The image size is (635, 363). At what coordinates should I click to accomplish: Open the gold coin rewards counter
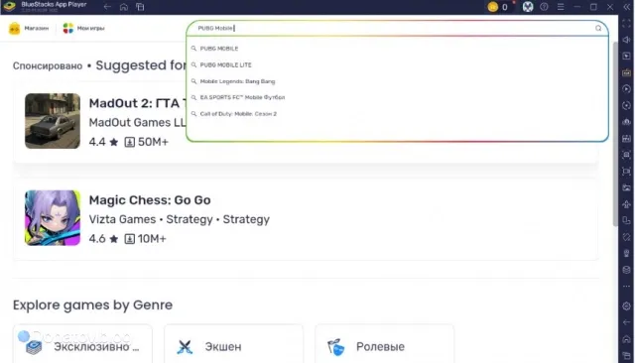click(x=498, y=7)
